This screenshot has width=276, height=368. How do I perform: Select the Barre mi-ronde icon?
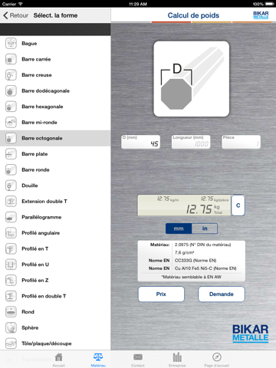11,123
